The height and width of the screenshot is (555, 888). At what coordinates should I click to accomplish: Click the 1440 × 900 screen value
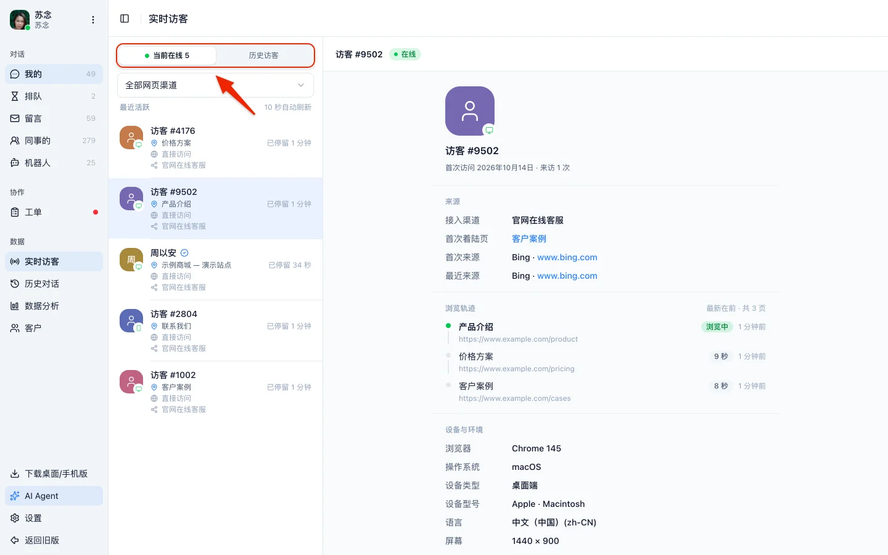pos(535,541)
